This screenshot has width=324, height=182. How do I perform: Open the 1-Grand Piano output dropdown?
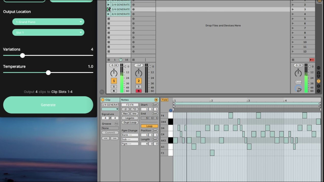tap(48, 22)
